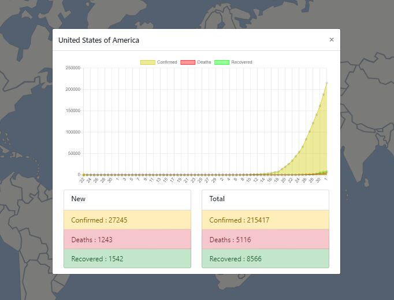This screenshot has height=300, width=394.
Task: Close the United States of America dialog
Action: 332,40
